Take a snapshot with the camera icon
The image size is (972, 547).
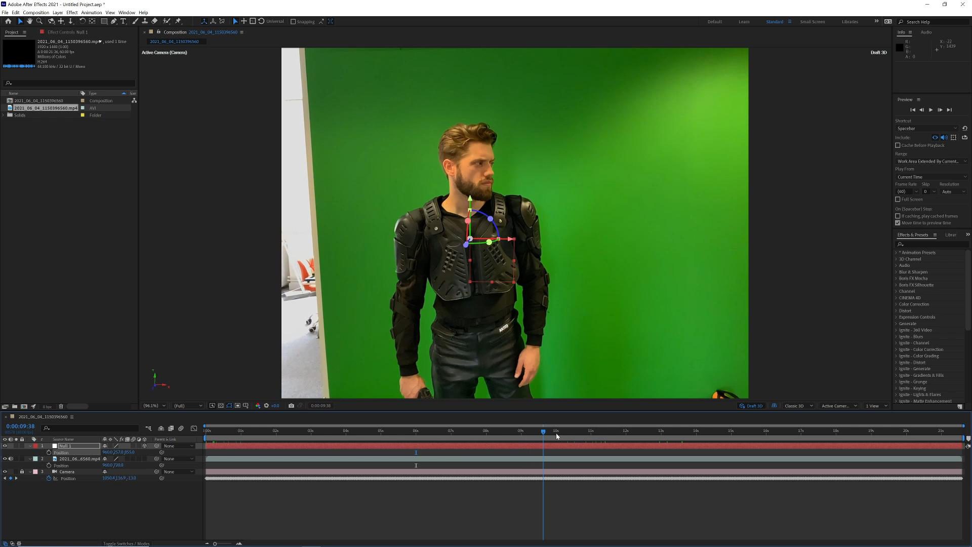pyautogui.click(x=291, y=406)
